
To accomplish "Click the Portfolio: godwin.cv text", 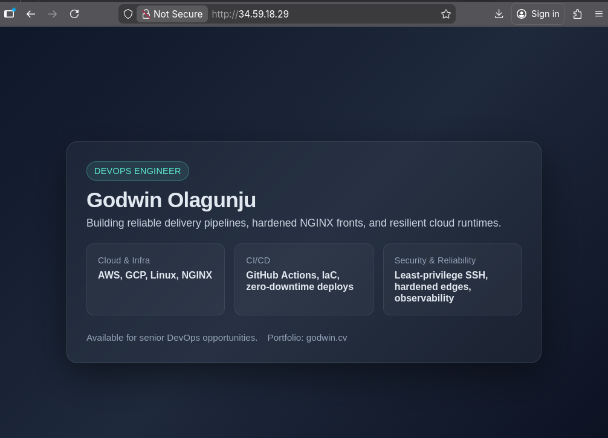I will [x=307, y=338].
